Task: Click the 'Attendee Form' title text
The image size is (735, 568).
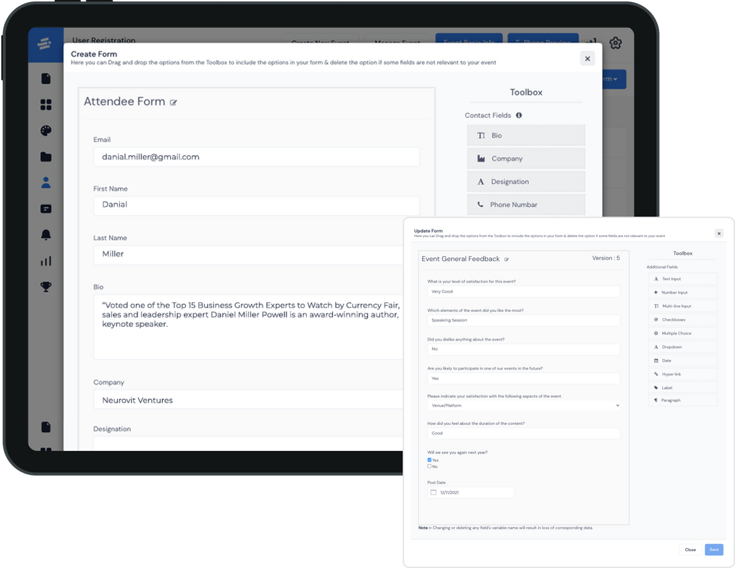Action: pos(125,101)
